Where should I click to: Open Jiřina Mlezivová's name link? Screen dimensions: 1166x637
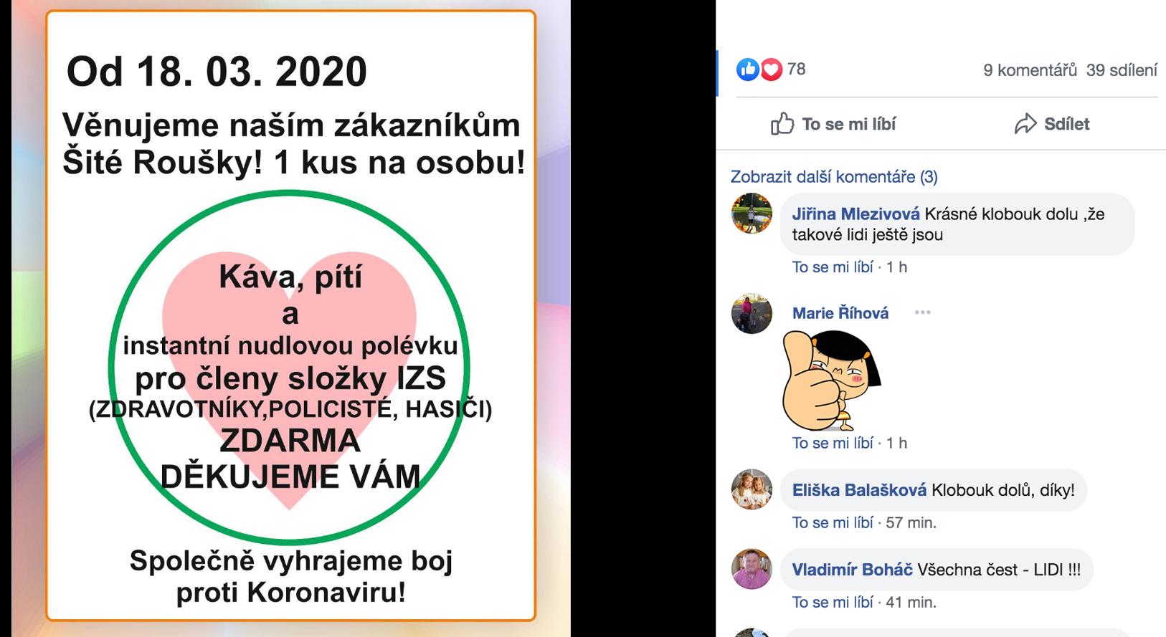point(856,214)
